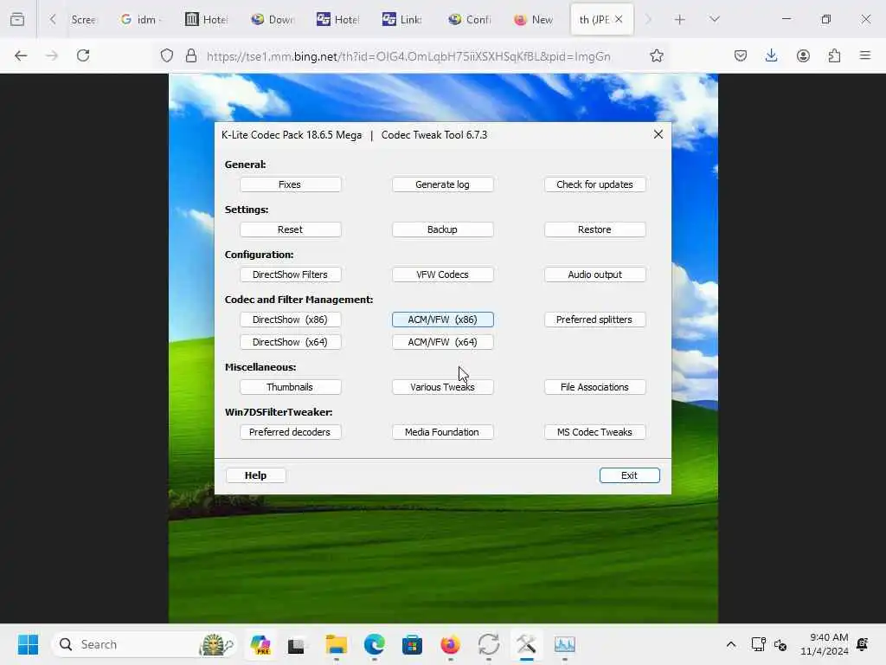Expand the list all tabs dropdown
Image resolution: width=886 pixels, height=665 pixels.
tap(714, 20)
